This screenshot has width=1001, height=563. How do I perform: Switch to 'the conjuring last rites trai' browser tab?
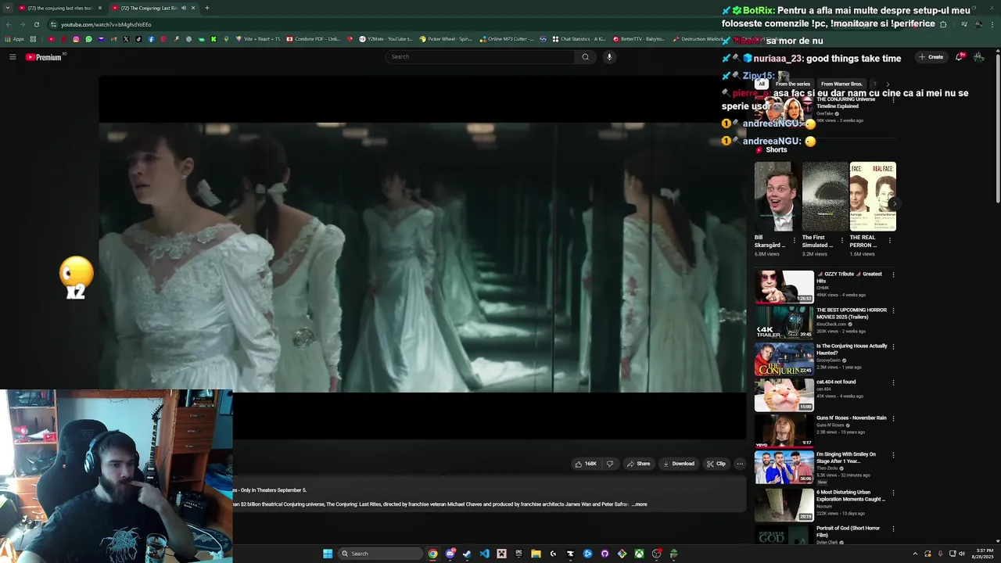(x=59, y=8)
